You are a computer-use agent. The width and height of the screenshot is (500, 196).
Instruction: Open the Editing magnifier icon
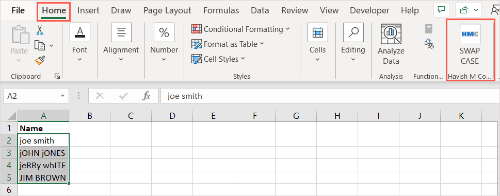tap(353, 32)
